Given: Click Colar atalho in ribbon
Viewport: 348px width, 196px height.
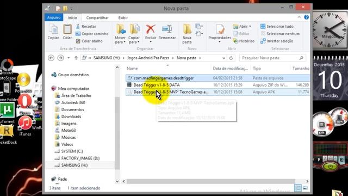Looking at the screenshot, I should coord(89,41).
